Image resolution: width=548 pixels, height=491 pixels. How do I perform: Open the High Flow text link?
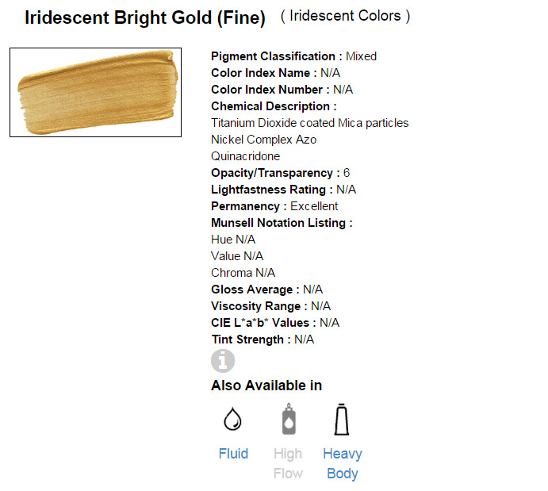[288, 463]
